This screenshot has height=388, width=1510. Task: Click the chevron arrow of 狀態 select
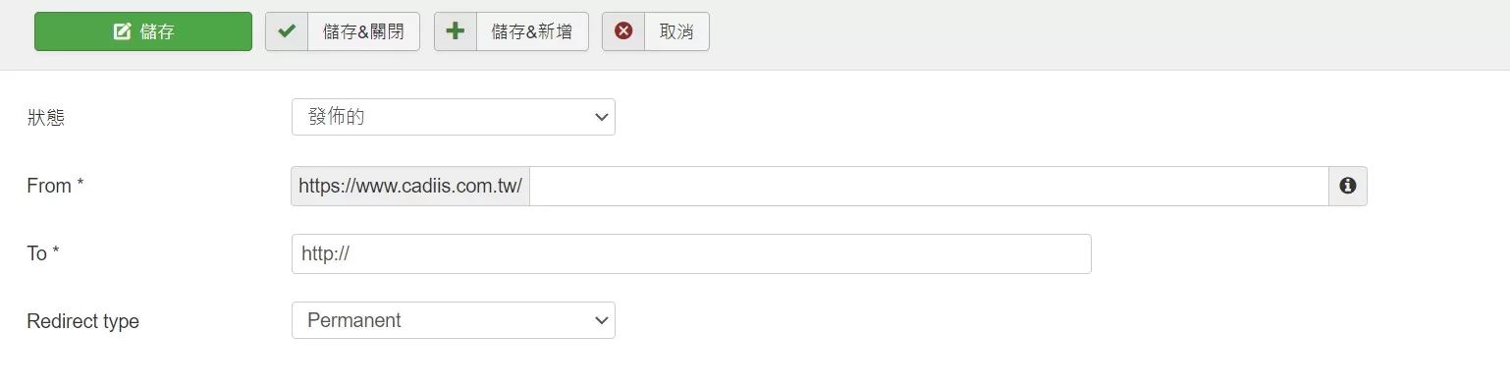(x=601, y=117)
